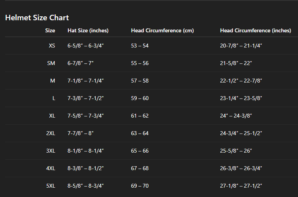
Task: Click the Head Circumference (inches) column header
Action: 255,30
